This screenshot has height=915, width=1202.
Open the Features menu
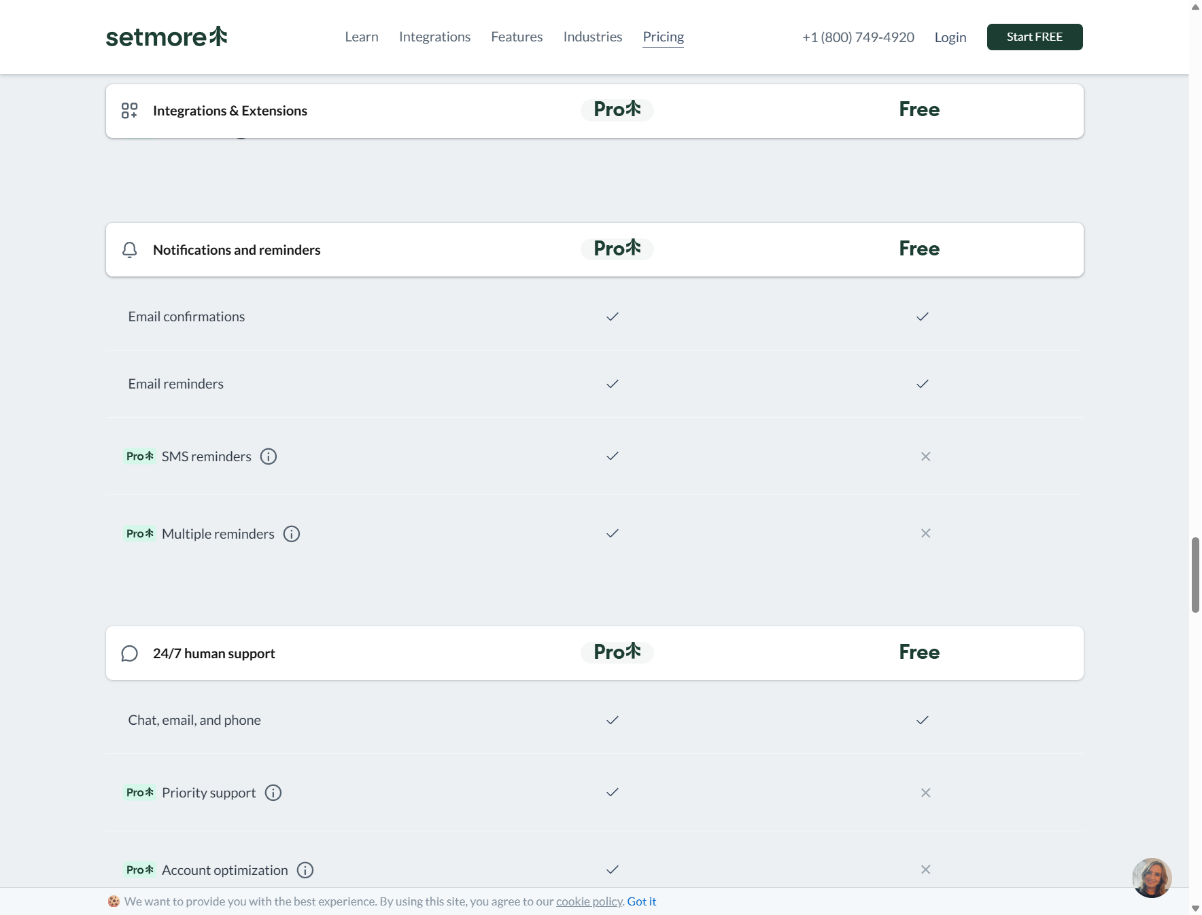(517, 37)
